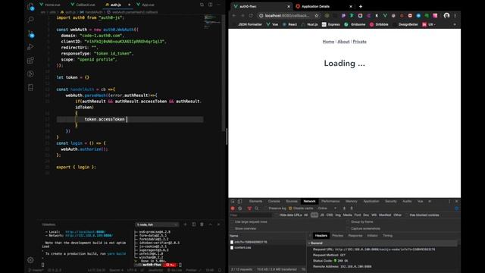
Task: Click the Private link on page
Action: (359, 42)
